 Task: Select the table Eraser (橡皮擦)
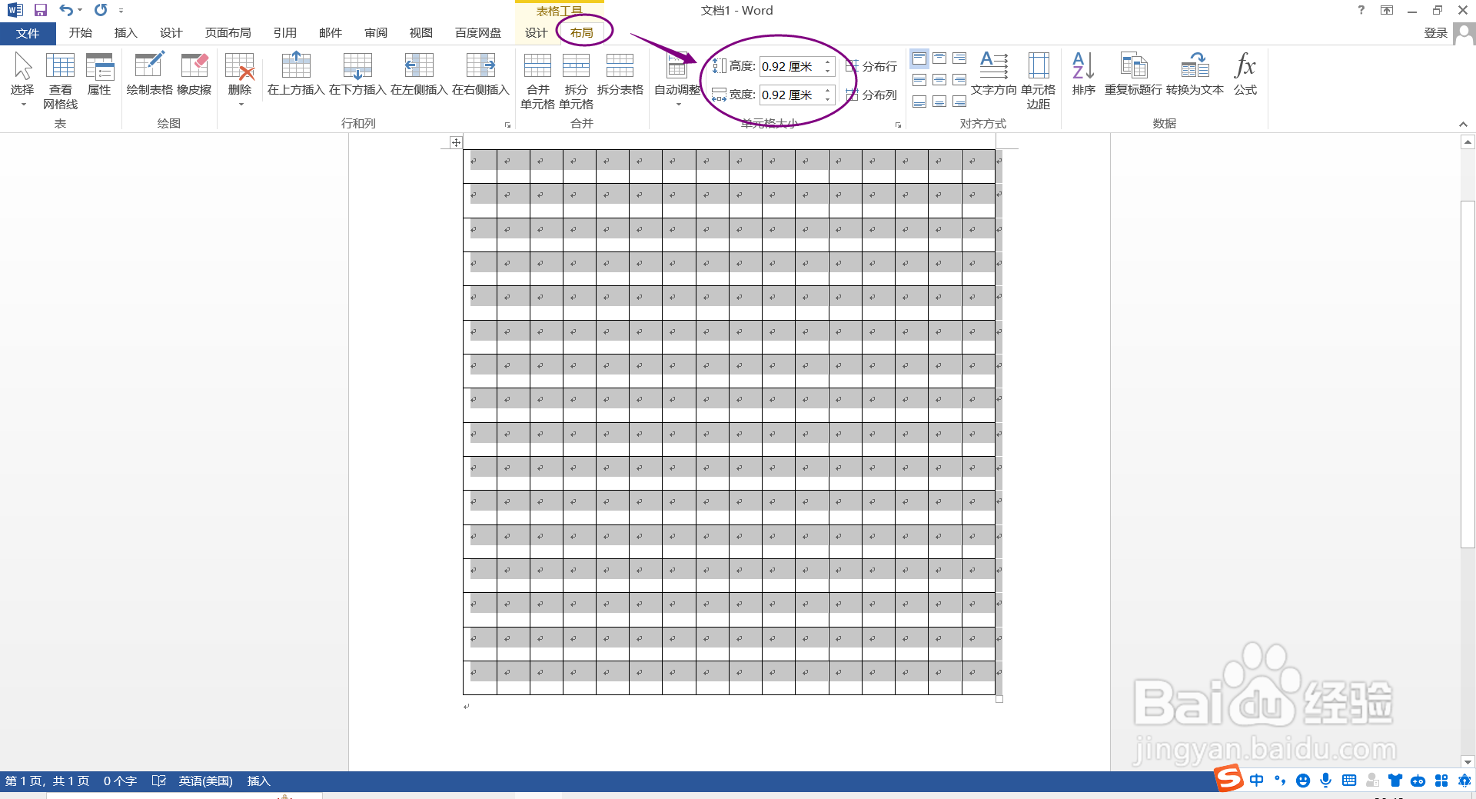[194, 75]
